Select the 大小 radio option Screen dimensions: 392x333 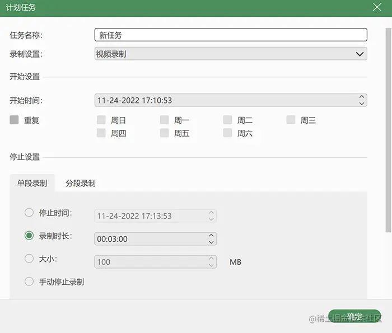(x=29, y=259)
